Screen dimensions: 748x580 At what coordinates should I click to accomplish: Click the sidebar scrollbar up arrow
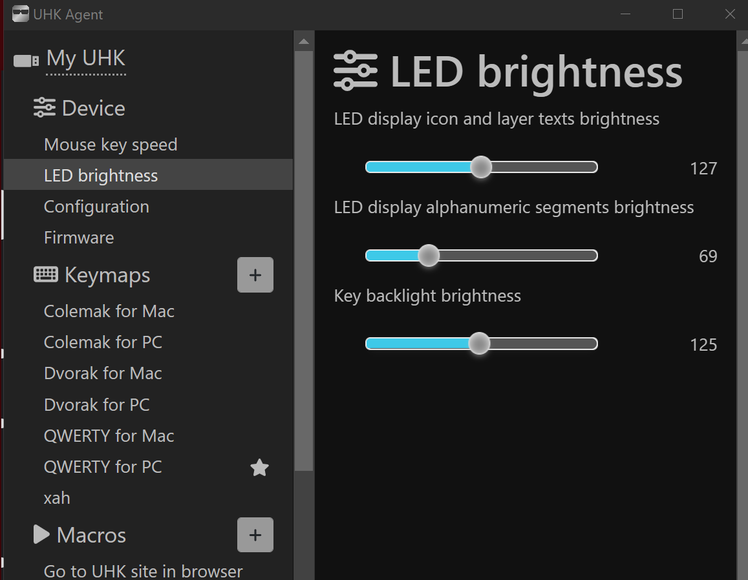tap(304, 42)
